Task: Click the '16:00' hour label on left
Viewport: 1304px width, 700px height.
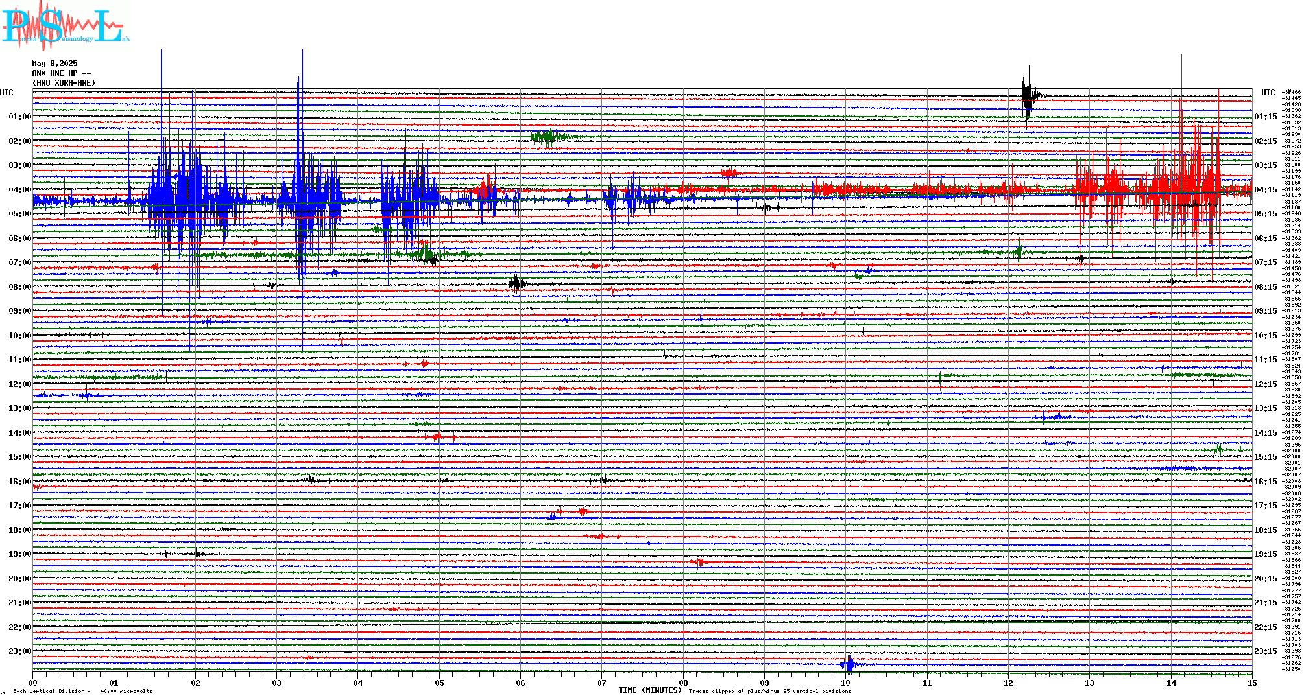Action: [19, 482]
